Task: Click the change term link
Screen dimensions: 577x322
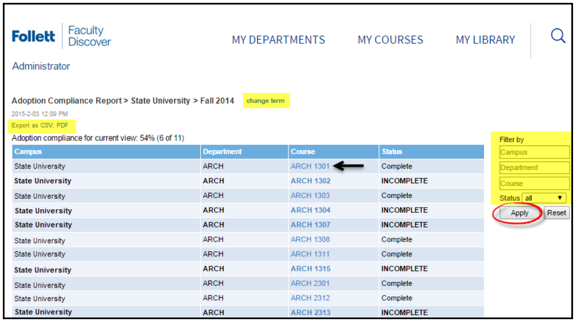Action: point(265,101)
